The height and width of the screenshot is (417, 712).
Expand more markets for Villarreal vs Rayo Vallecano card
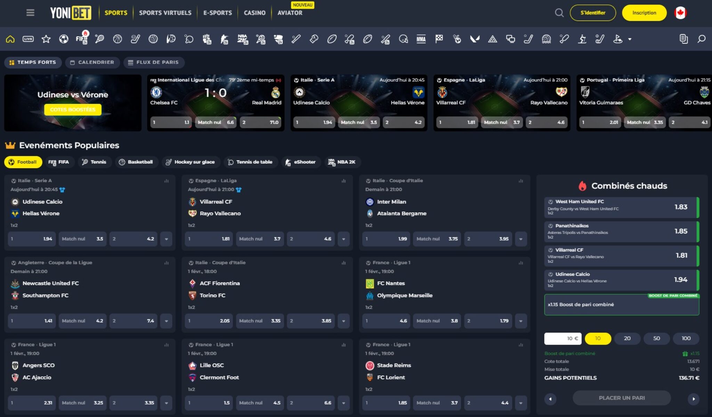click(x=343, y=239)
